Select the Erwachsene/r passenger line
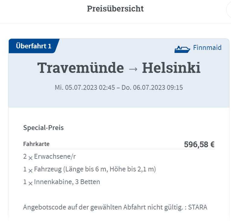The image size is (231, 221). 55,157
